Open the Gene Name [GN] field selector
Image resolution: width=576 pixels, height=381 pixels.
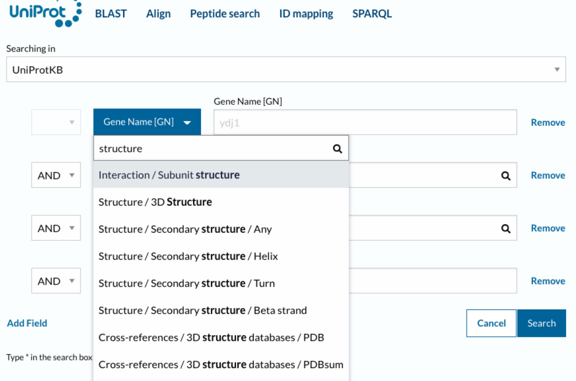[x=147, y=122]
